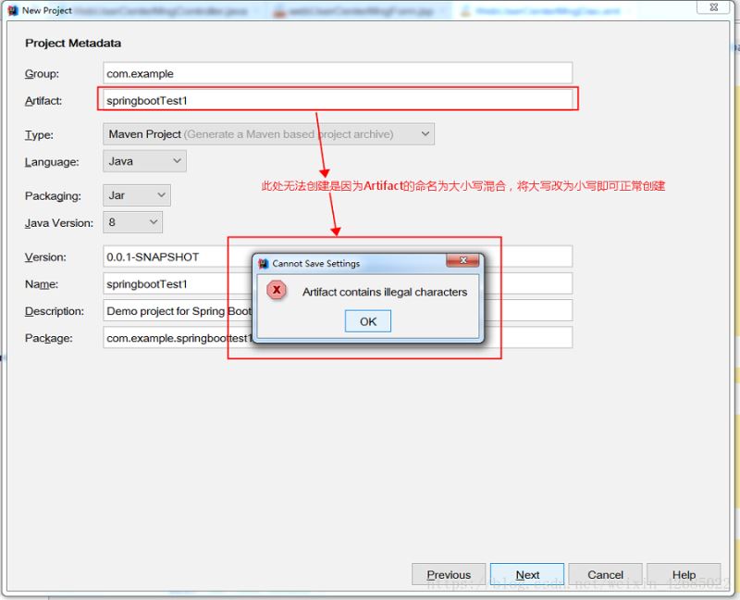Click the red error icon in the dialog

(x=276, y=291)
